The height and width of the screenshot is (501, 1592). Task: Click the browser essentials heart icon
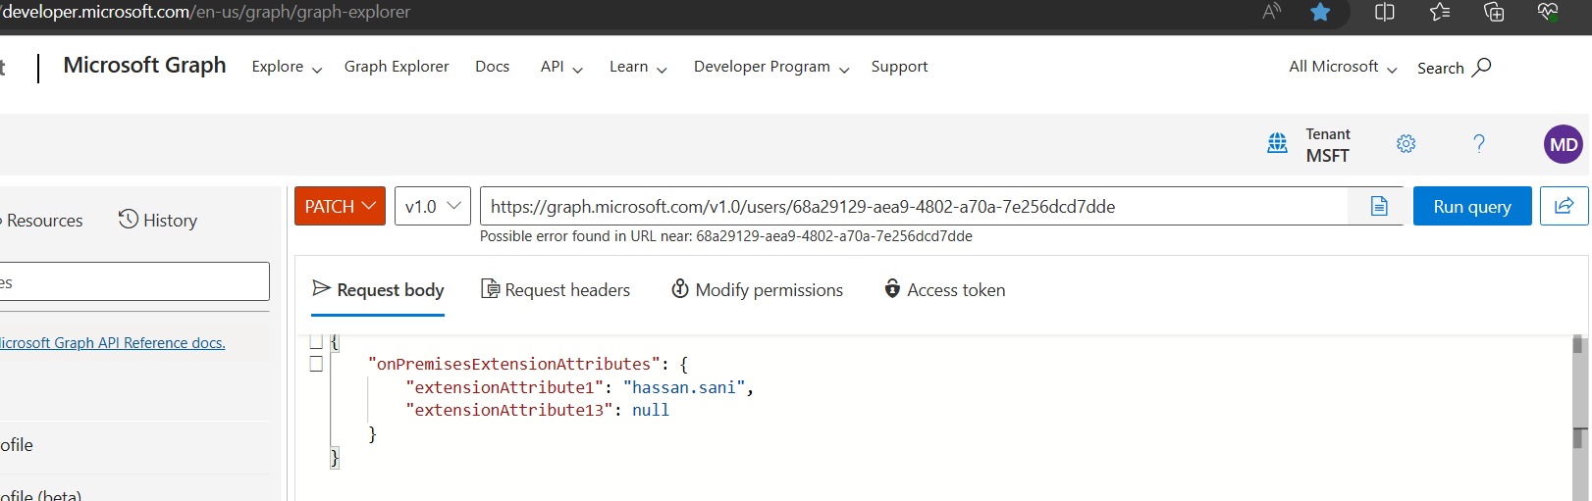[1548, 12]
